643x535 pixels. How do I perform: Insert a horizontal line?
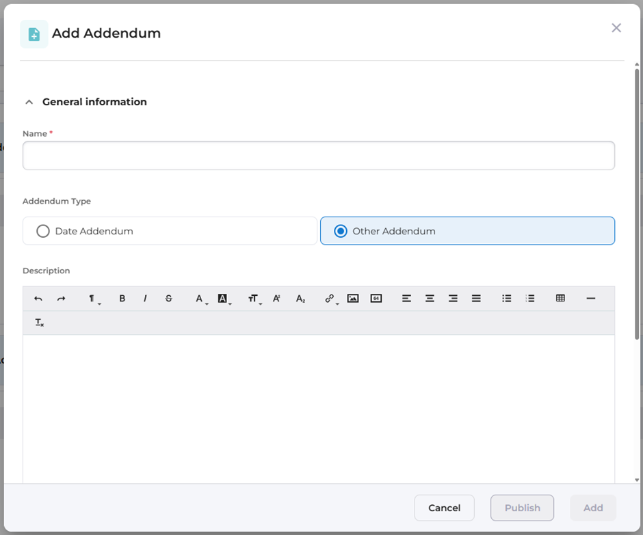tap(591, 299)
